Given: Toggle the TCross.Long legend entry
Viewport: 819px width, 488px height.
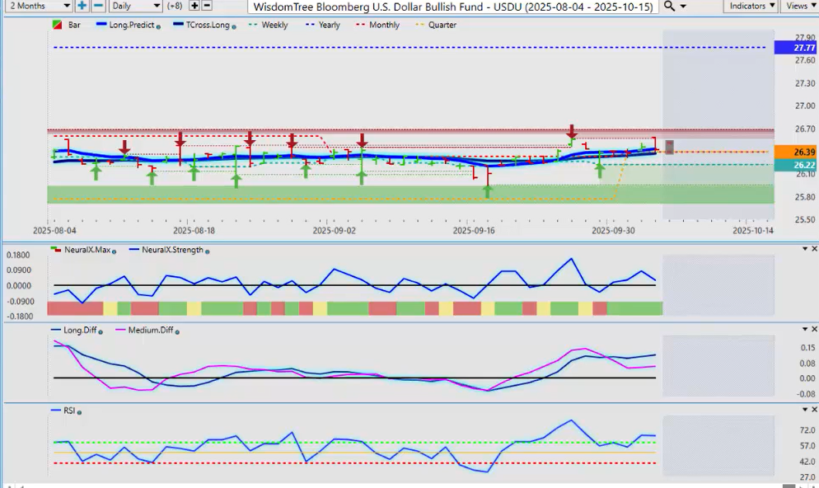Looking at the screenshot, I should tap(200, 26).
